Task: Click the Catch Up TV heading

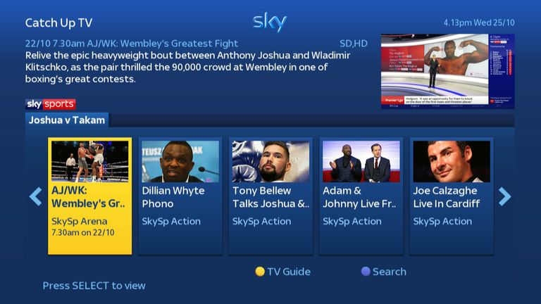Action: (58, 23)
